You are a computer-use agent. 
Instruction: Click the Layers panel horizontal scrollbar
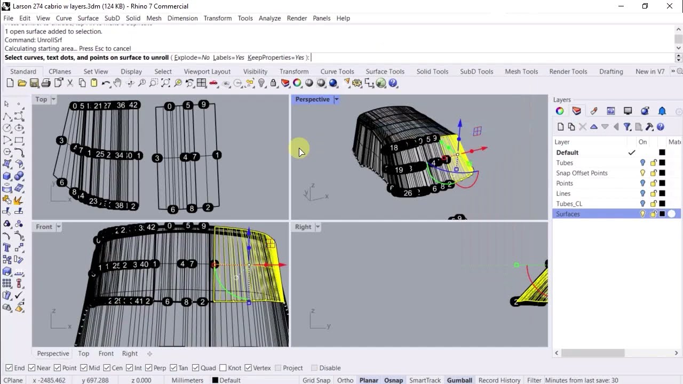pos(593,353)
